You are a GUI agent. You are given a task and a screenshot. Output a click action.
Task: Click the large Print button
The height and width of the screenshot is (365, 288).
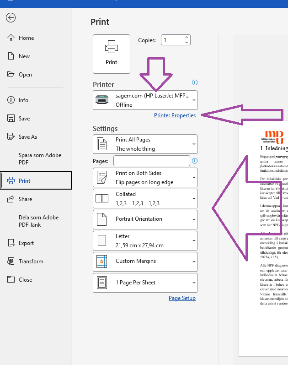coord(112,54)
